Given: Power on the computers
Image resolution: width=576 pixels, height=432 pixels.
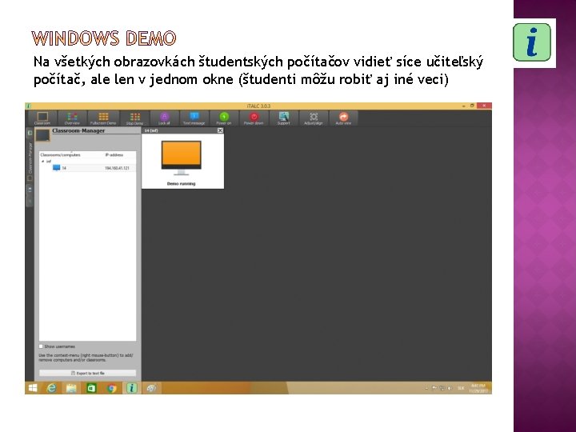Looking at the screenshot, I should [224, 118].
